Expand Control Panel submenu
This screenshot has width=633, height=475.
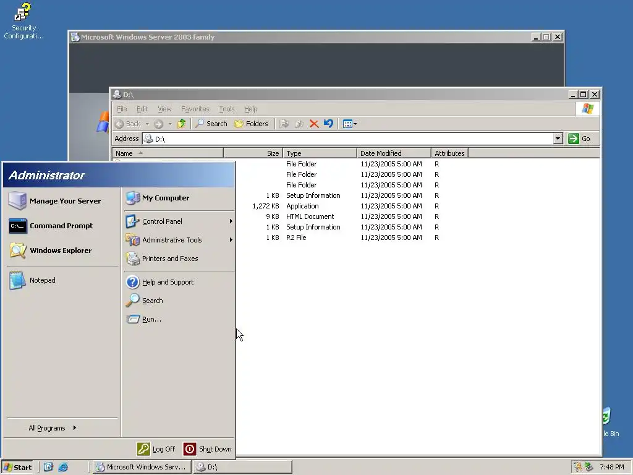coord(179,221)
